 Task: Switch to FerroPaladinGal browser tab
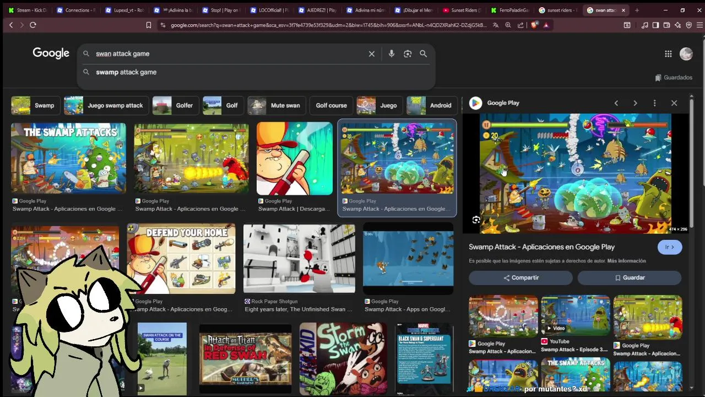509,10
